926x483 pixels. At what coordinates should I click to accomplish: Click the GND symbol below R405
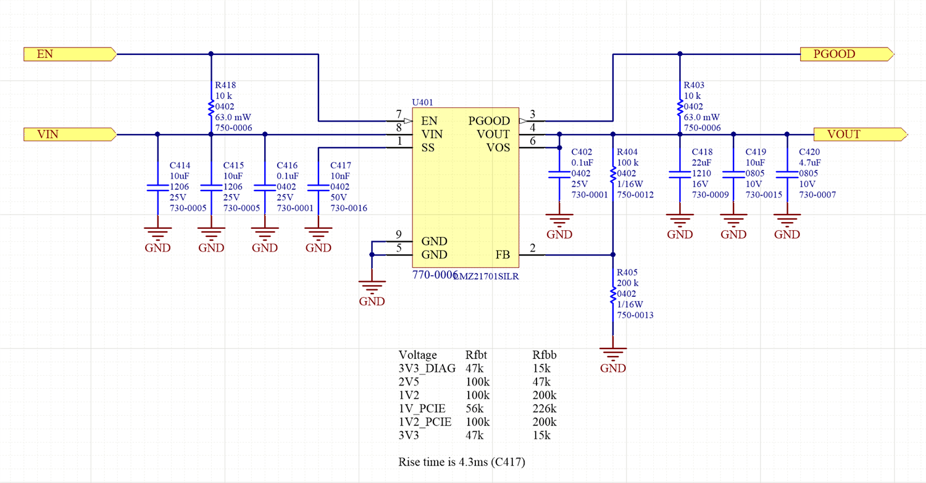click(613, 361)
